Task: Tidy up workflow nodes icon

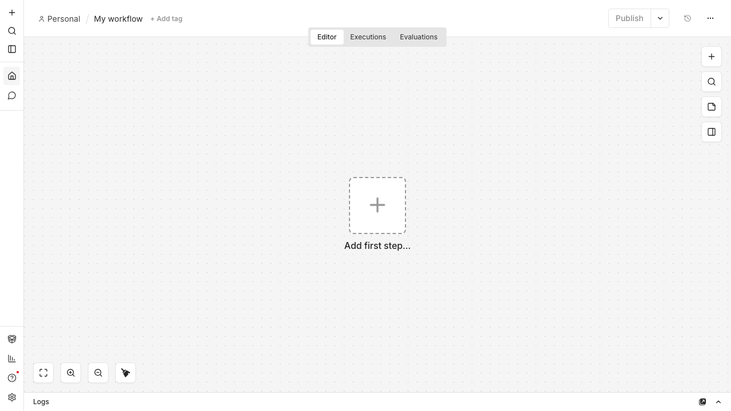Action: pyautogui.click(x=126, y=373)
